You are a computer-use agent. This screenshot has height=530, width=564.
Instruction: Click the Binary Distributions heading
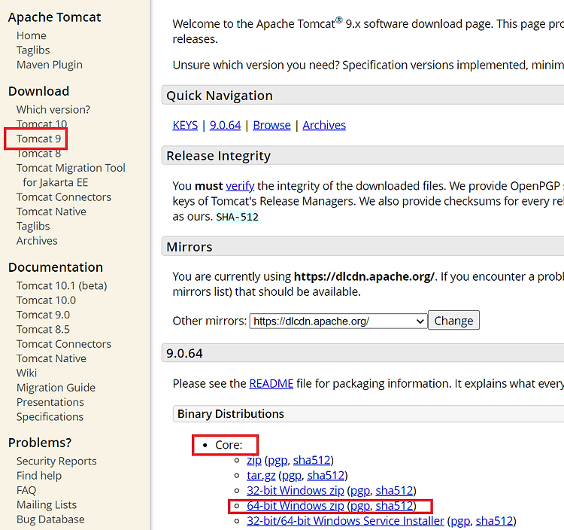(x=231, y=414)
